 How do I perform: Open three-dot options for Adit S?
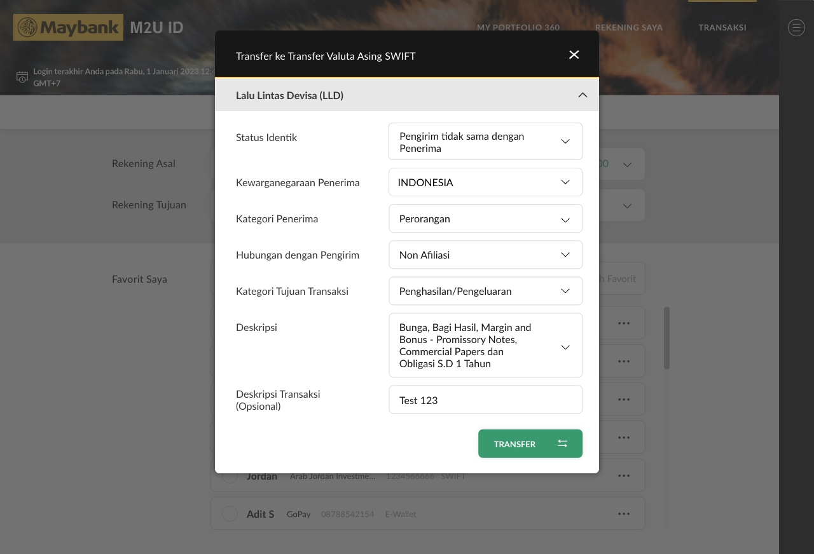click(x=623, y=514)
